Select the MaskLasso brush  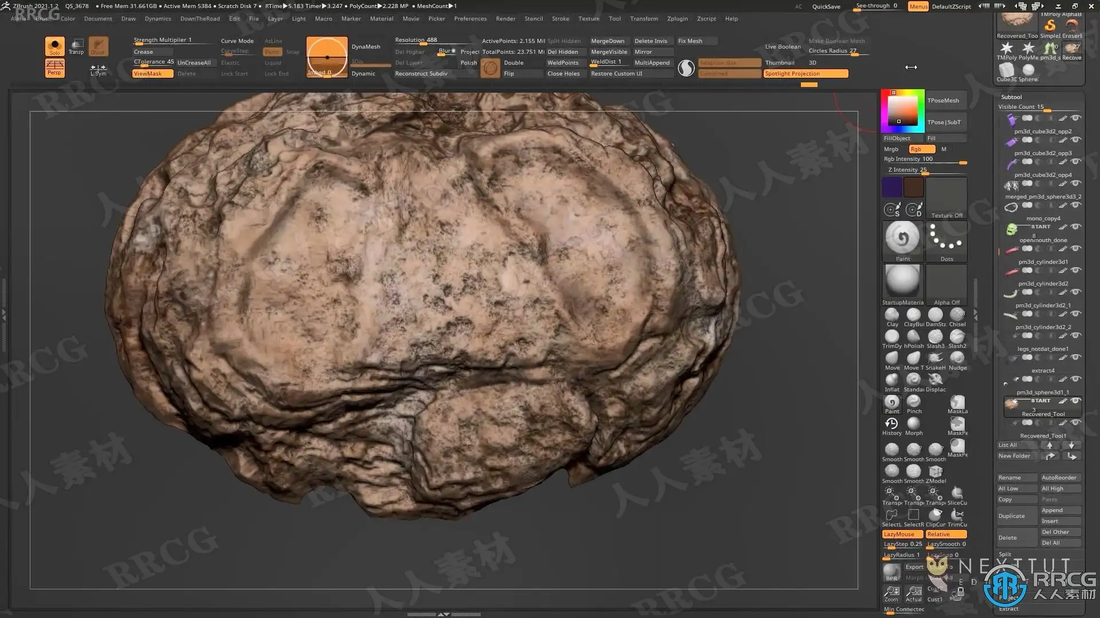click(957, 404)
